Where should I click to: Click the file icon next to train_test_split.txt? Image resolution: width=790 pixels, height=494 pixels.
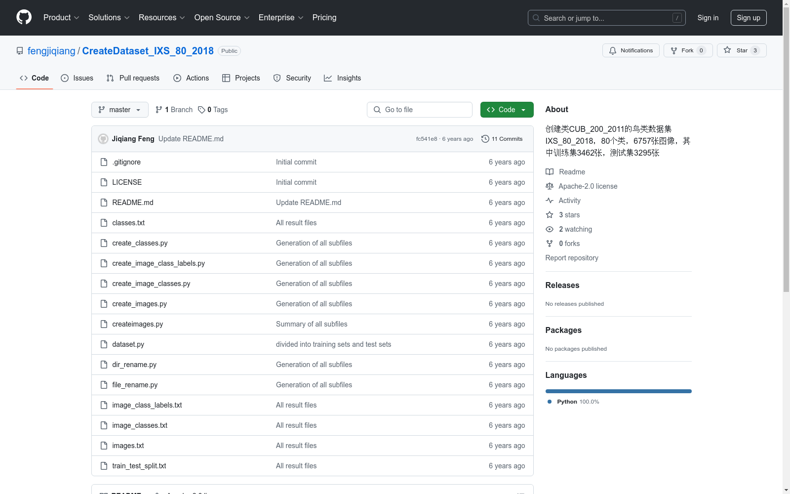104,466
